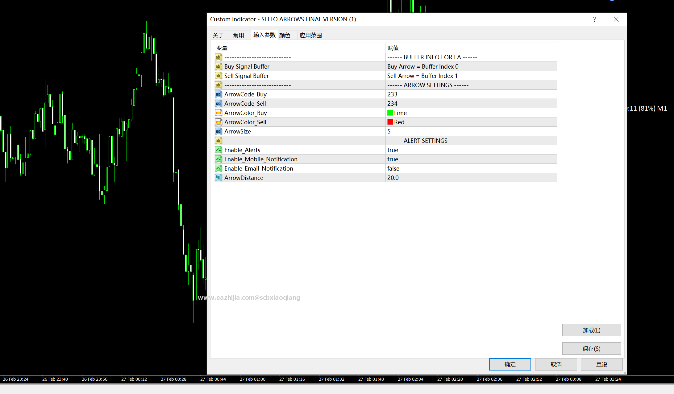Select the Sell Signal Buffer variable name

pos(247,76)
